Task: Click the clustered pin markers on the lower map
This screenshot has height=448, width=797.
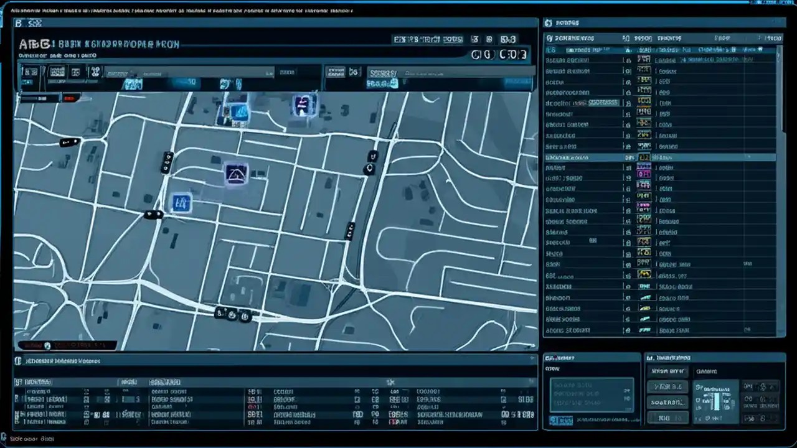Action: (234, 314)
